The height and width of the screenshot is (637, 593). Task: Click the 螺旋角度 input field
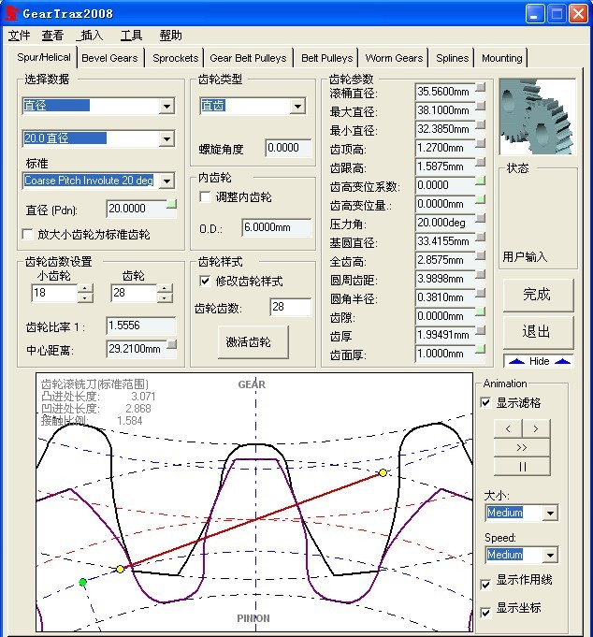(x=288, y=148)
